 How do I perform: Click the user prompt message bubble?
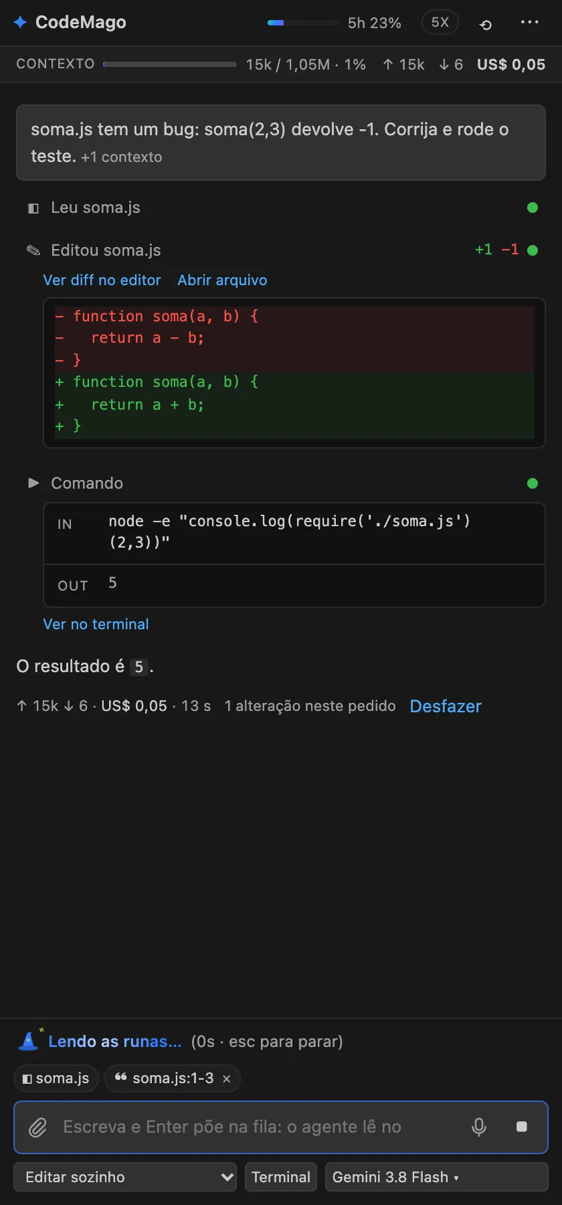[281, 143]
